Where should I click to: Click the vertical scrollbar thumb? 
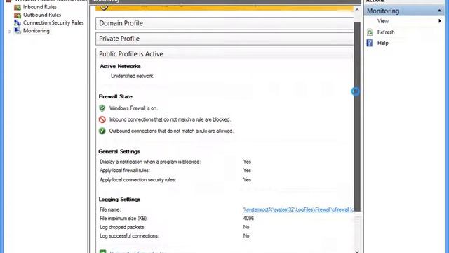click(357, 117)
